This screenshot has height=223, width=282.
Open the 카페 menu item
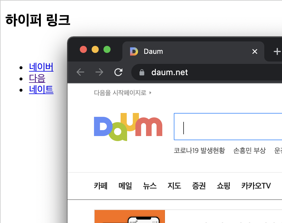(101, 186)
